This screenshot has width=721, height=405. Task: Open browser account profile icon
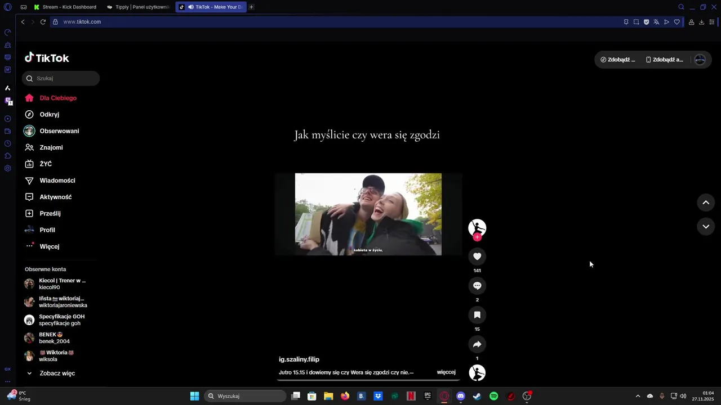click(691, 22)
